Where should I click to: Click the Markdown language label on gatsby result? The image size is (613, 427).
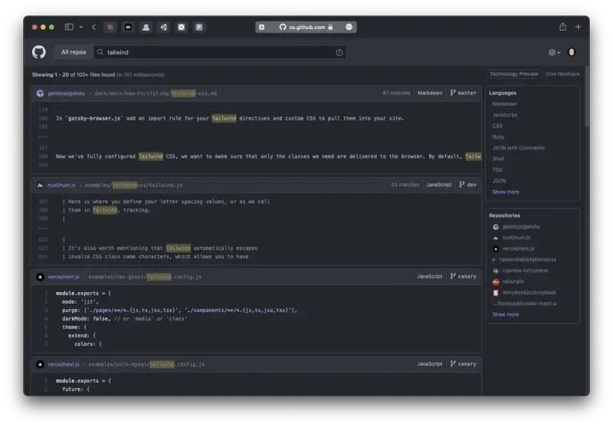(x=430, y=93)
